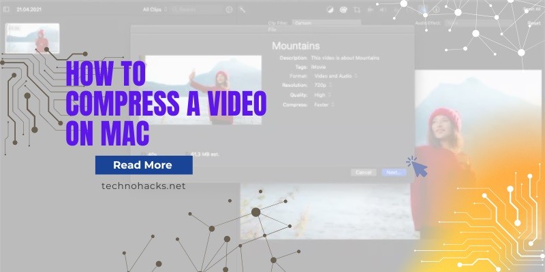Select the crop tool

[x=357, y=10]
